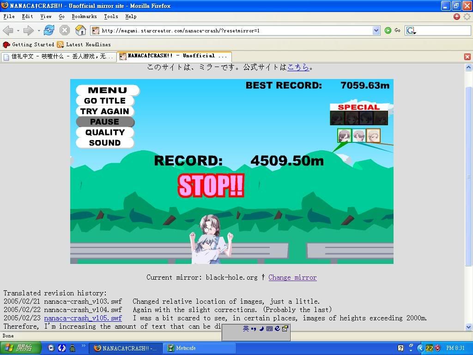
Task: Click the NANACA†CRASH taskbar button
Action: [x=126, y=348]
